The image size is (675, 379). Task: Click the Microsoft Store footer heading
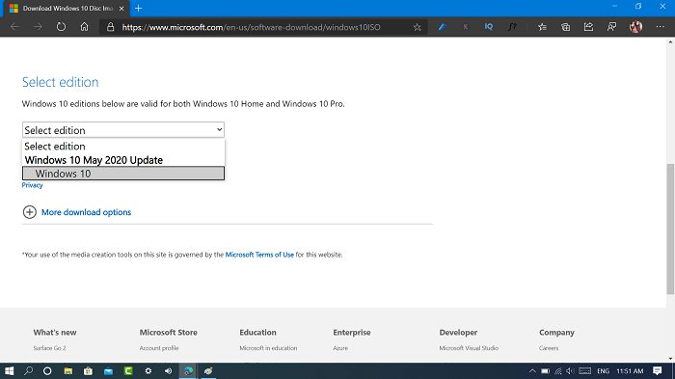tap(169, 333)
